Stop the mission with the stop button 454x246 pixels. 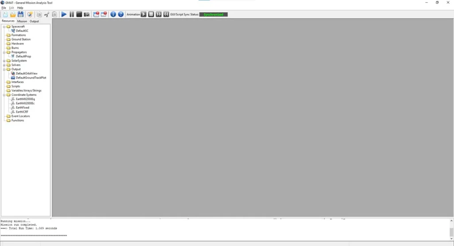79,15
